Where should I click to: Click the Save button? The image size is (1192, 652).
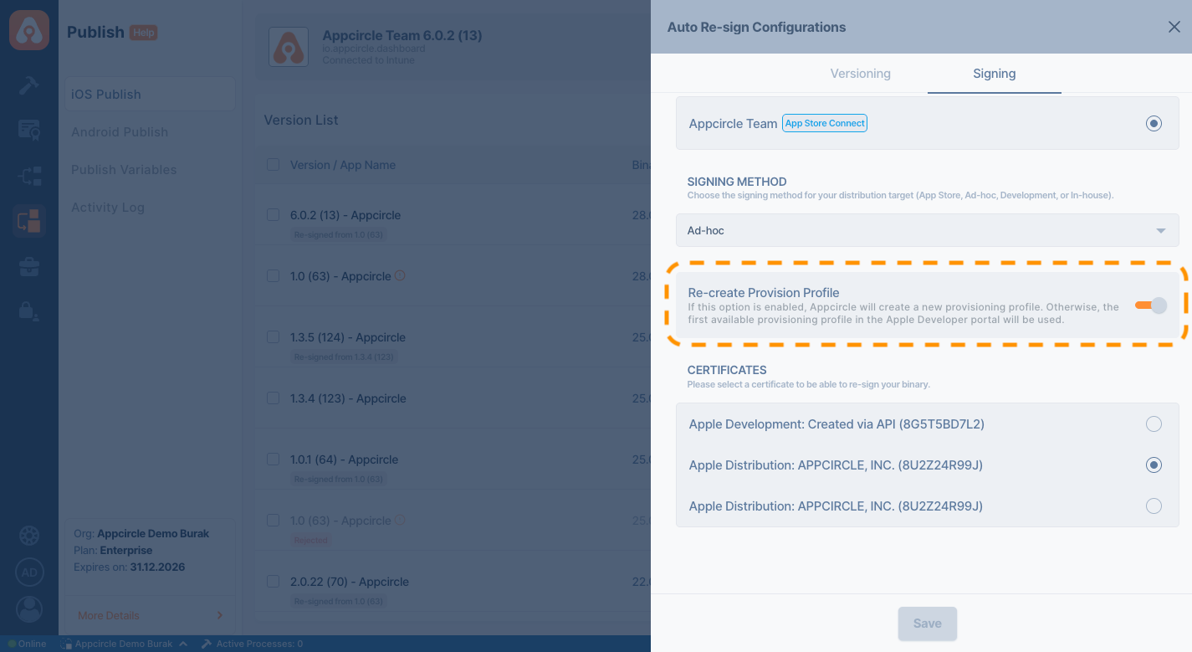[927, 624]
